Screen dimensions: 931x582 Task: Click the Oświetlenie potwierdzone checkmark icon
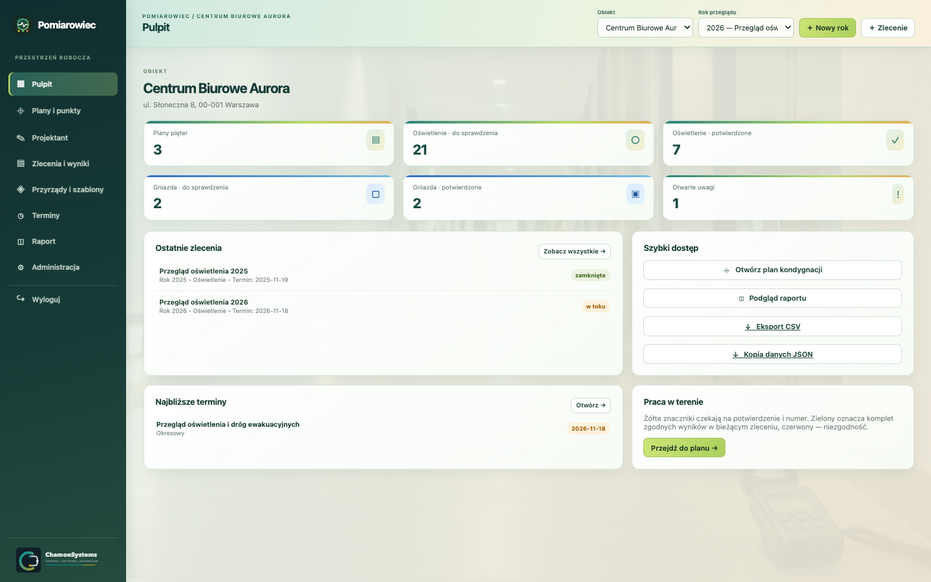tap(895, 140)
